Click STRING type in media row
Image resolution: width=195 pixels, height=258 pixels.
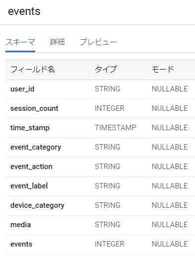point(108,225)
